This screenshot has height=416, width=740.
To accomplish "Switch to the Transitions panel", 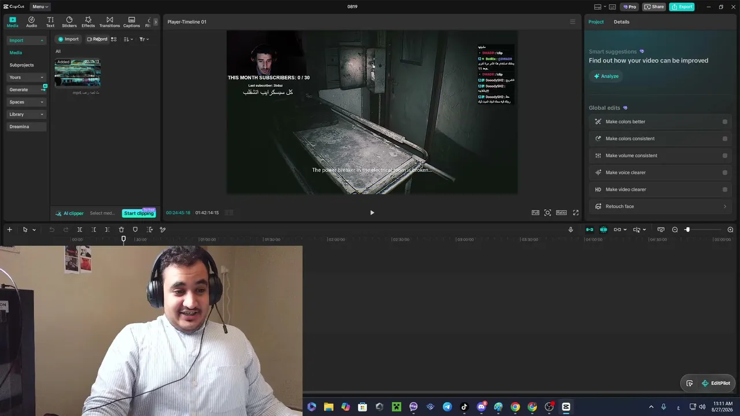I will (109, 22).
